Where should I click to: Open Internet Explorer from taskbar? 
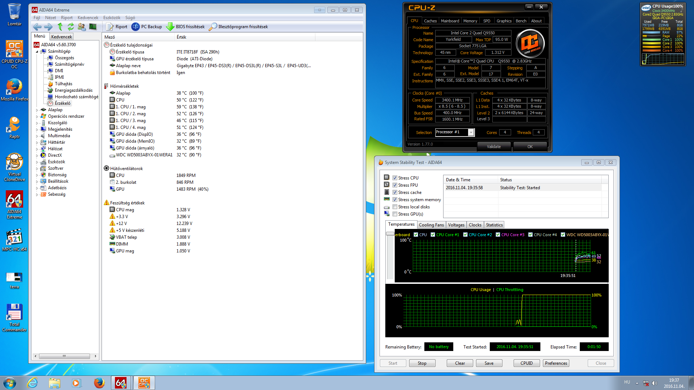pyautogui.click(x=33, y=383)
